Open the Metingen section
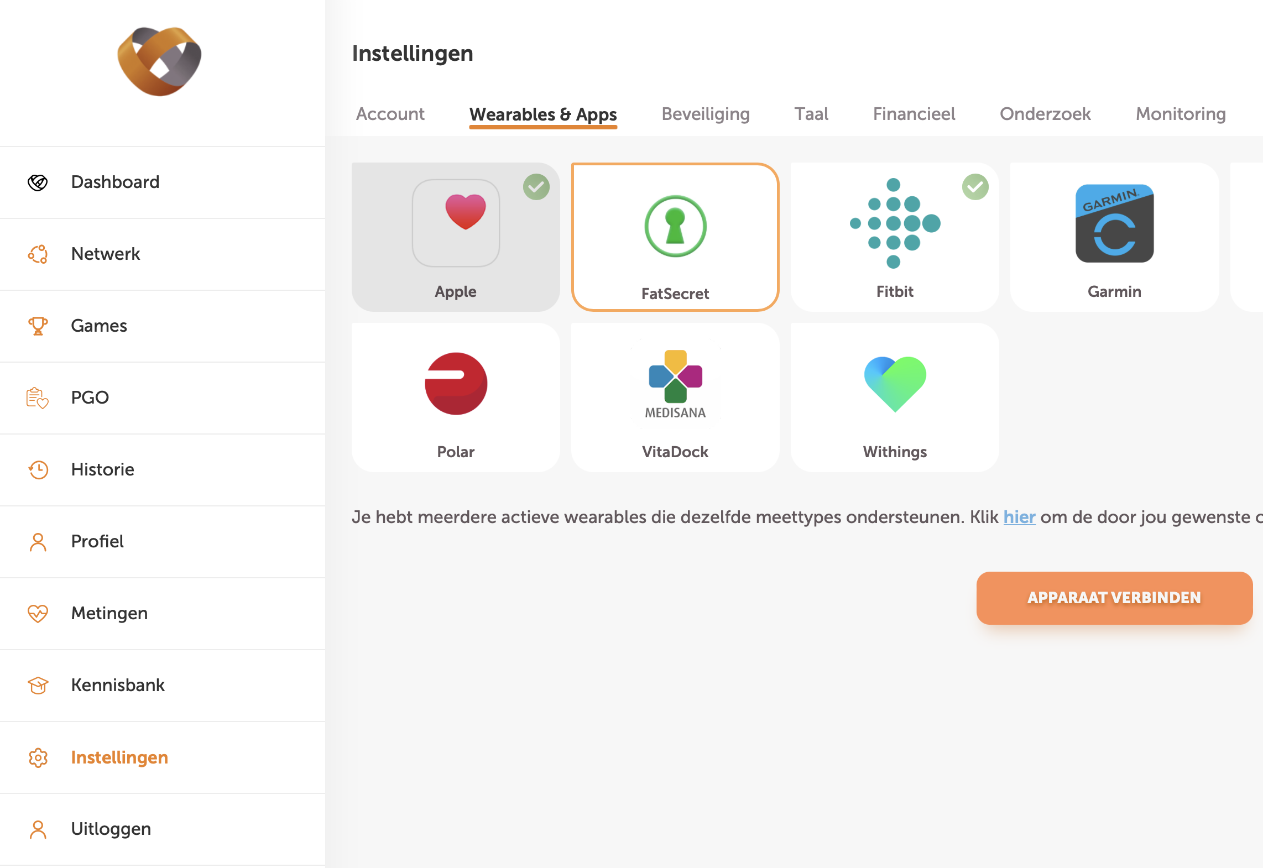The width and height of the screenshot is (1263, 868). pyautogui.click(x=109, y=613)
